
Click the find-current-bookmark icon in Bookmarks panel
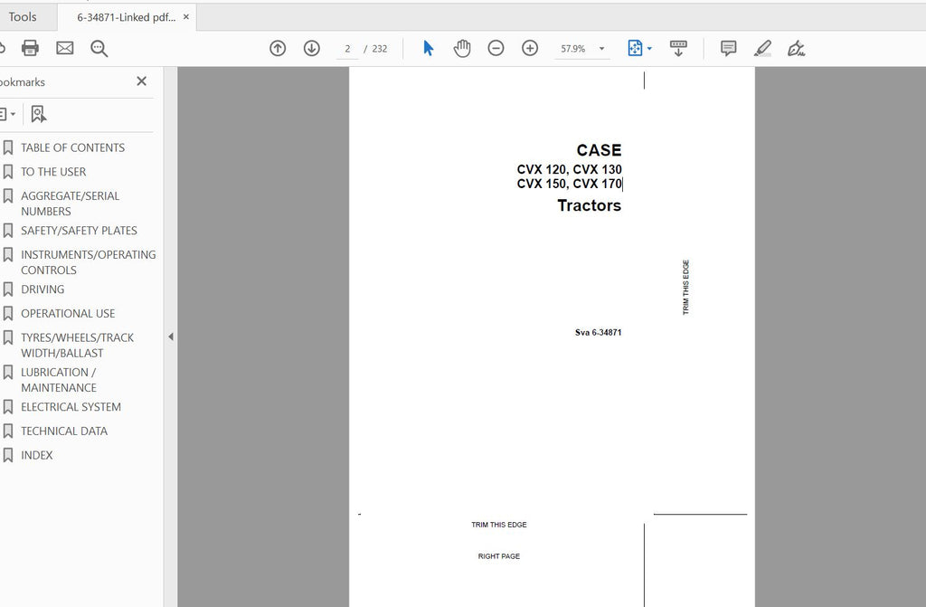click(x=38, y=114)
